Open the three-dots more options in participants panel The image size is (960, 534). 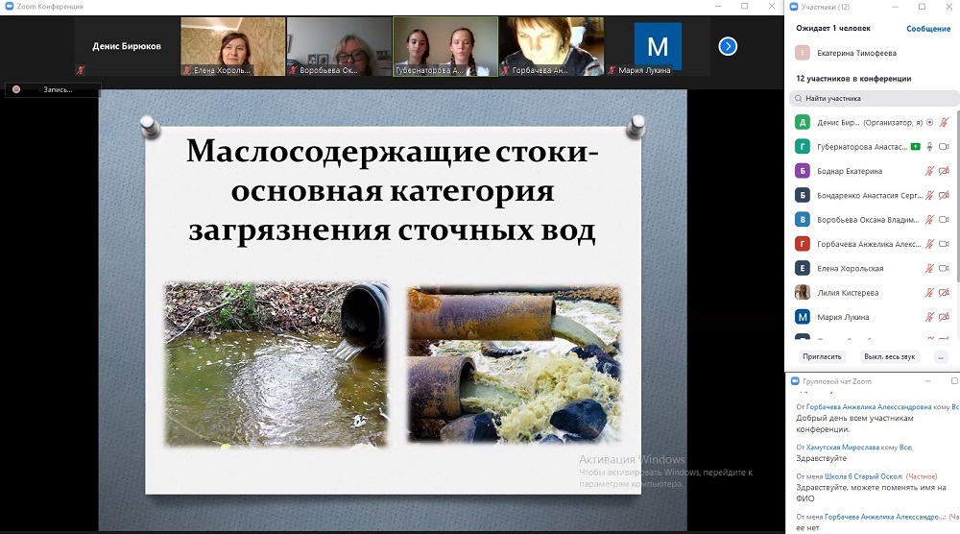(x=940, y=356)
